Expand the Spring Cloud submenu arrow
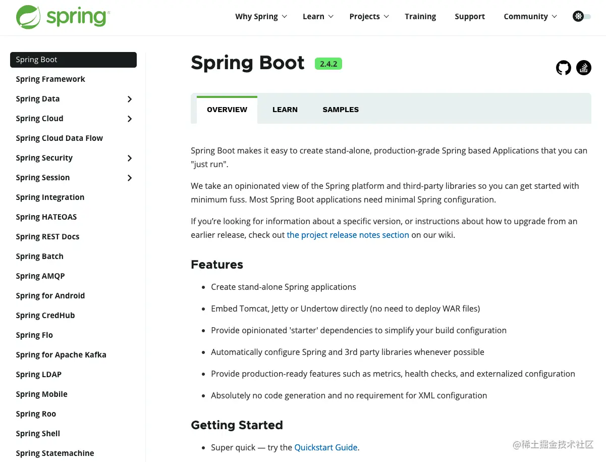 130,119
